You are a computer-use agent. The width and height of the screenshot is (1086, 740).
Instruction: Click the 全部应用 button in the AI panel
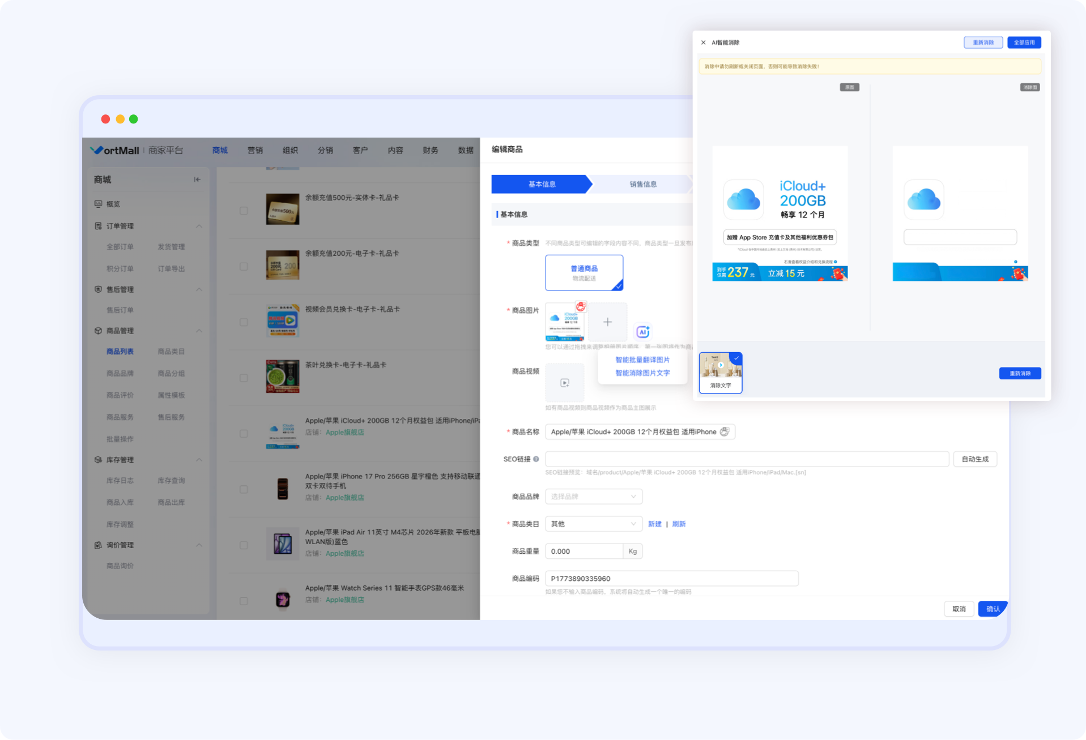click(x=1024, y=42)
